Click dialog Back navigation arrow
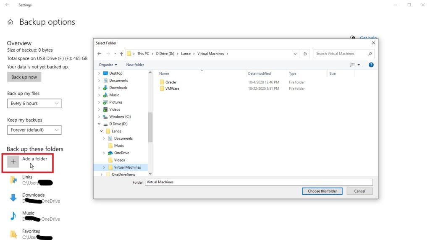430x240 pixels. [99, 54]
